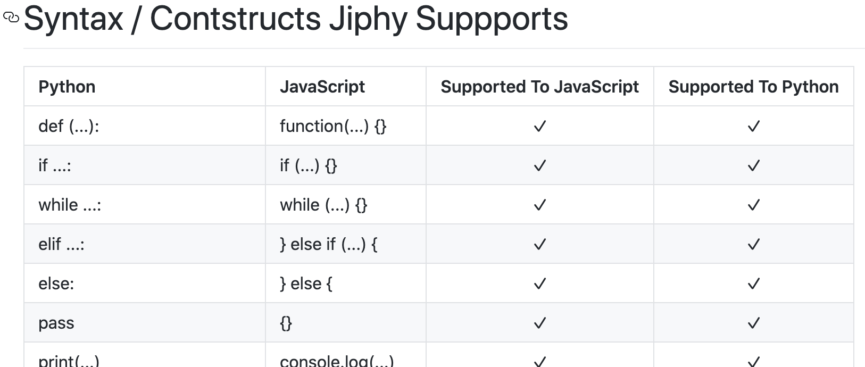Screen dimensions: 865x367
Task: Click the Syntax / Contstructs Jiphy Suppports heading
Action: [x=296, y=19]
